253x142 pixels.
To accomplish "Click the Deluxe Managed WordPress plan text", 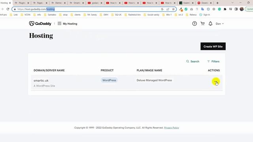I will pos(154,80).
